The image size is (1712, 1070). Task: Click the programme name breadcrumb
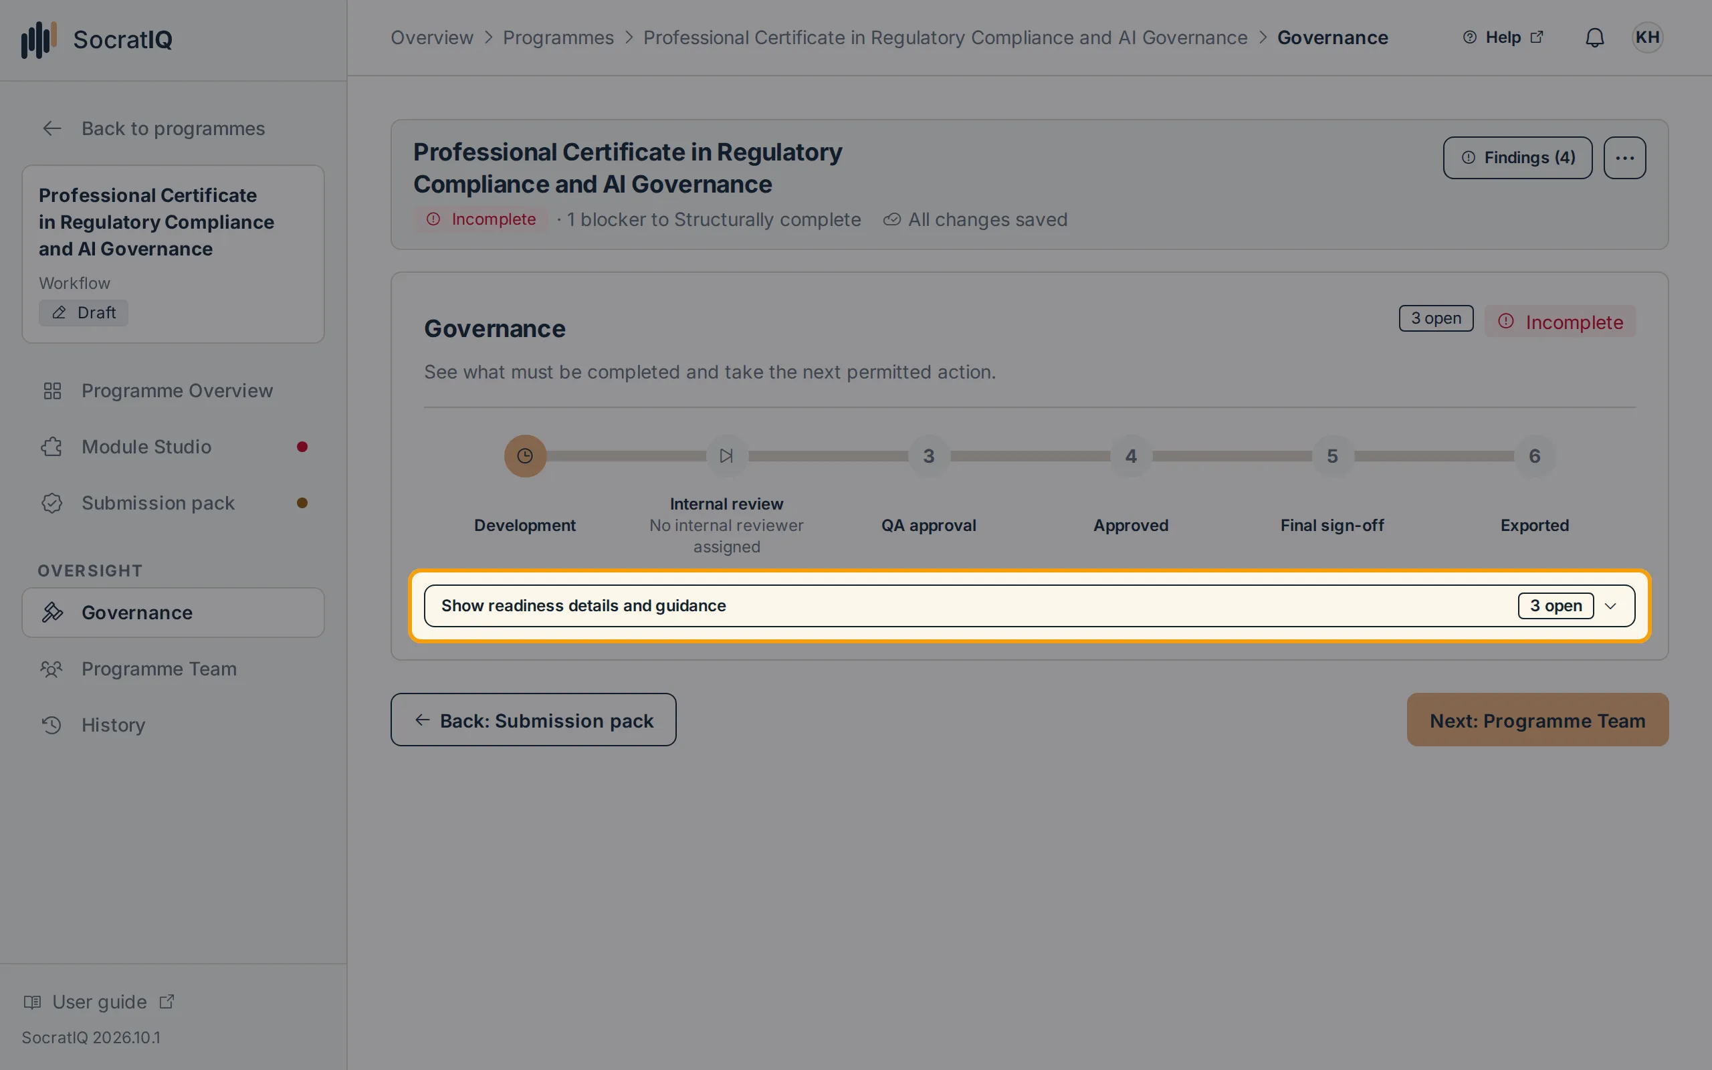coord(945,37)
